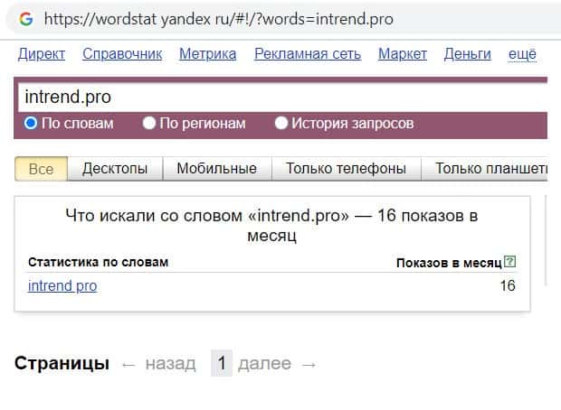Click the Google icon in address bar

(x=26, y=19)
